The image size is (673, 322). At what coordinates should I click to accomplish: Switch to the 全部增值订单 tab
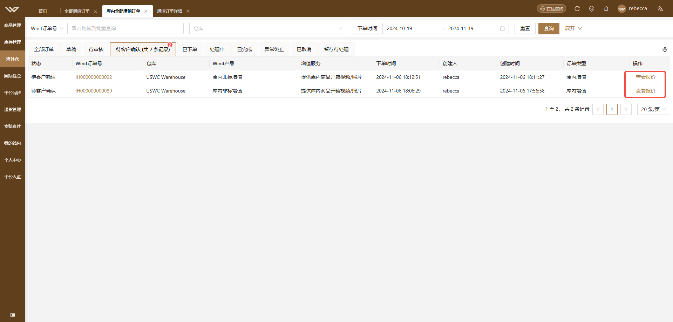77,11
